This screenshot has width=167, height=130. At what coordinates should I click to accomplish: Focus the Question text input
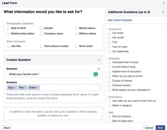click(x=53, y=74)
